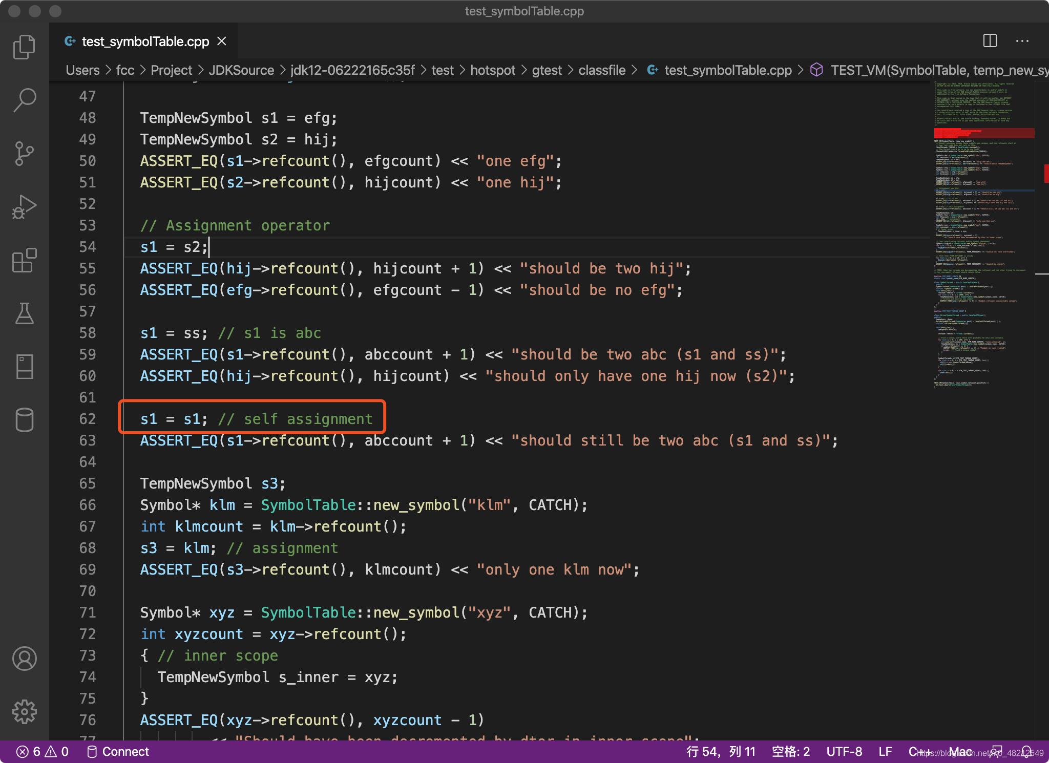This screenshot has height=763, width=1049.
Task: Click the Connect database status item
Action: [x=118, y=751]
